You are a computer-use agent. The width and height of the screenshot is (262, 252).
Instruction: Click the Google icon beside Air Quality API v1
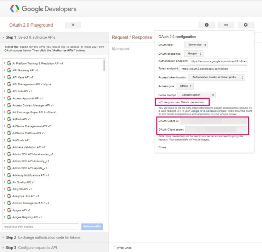(9, 182)
